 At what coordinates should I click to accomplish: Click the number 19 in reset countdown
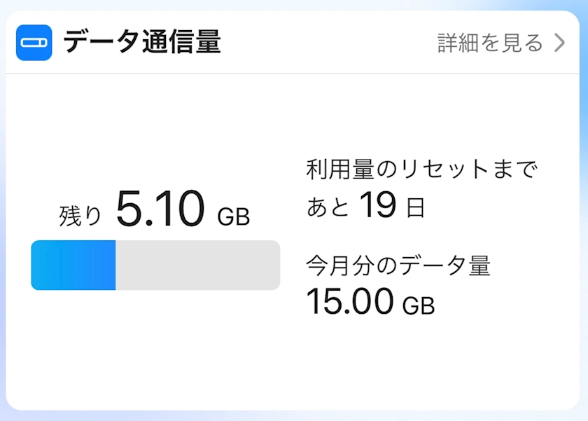tap(377, 205)
